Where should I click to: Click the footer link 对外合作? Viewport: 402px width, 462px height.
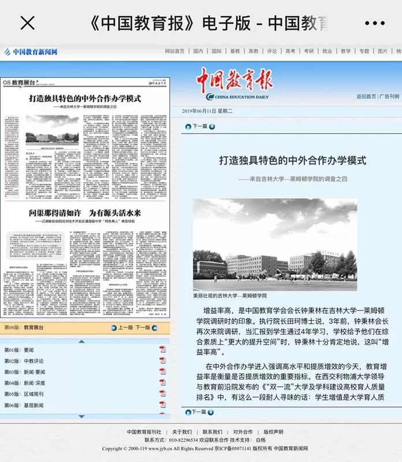coord(243,432)
